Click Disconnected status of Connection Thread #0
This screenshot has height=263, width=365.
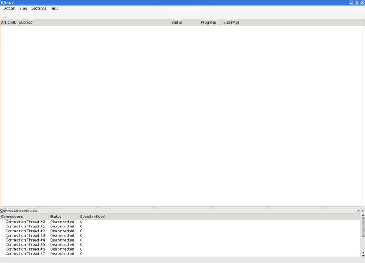pyautogui.click(x=62, y=222)
